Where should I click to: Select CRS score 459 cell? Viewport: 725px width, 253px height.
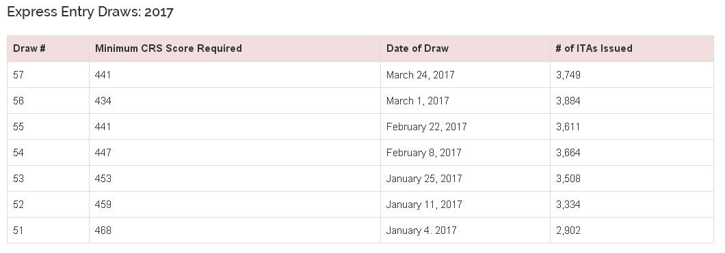[235, 204]
